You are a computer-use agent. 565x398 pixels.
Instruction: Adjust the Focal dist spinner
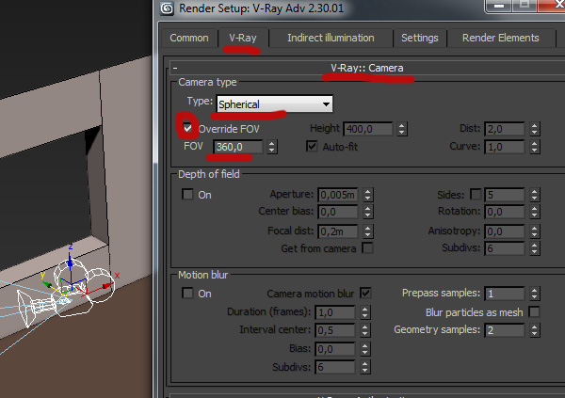pos(368,231)
